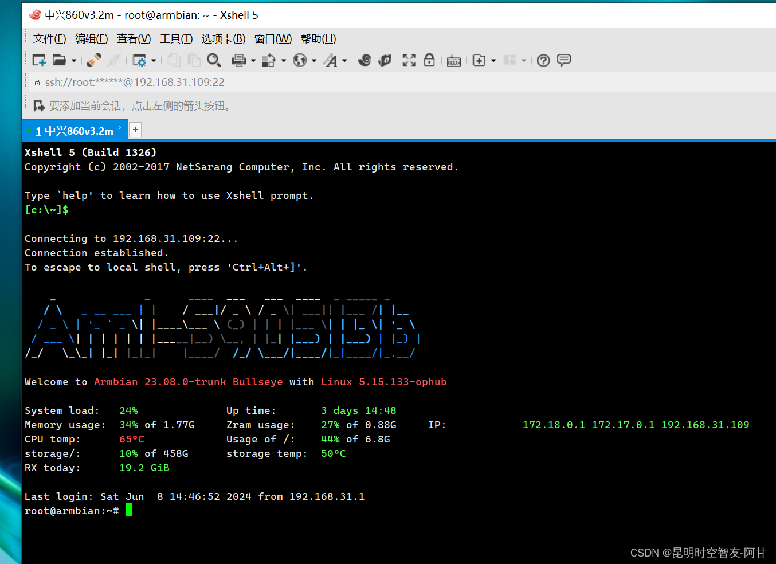The width and height of the screenshot is (776, 564).
Task: Open the 工具(T) menu
Action: coord(177,39)
